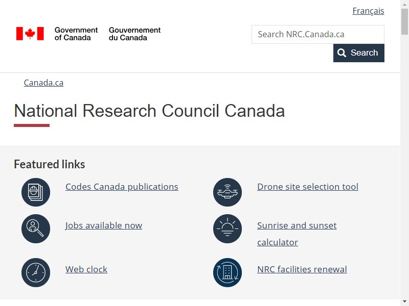Click the Jobs available now magnifier icon
The height and width of the screenshot is (306, 409).
(x=36, y=228)
